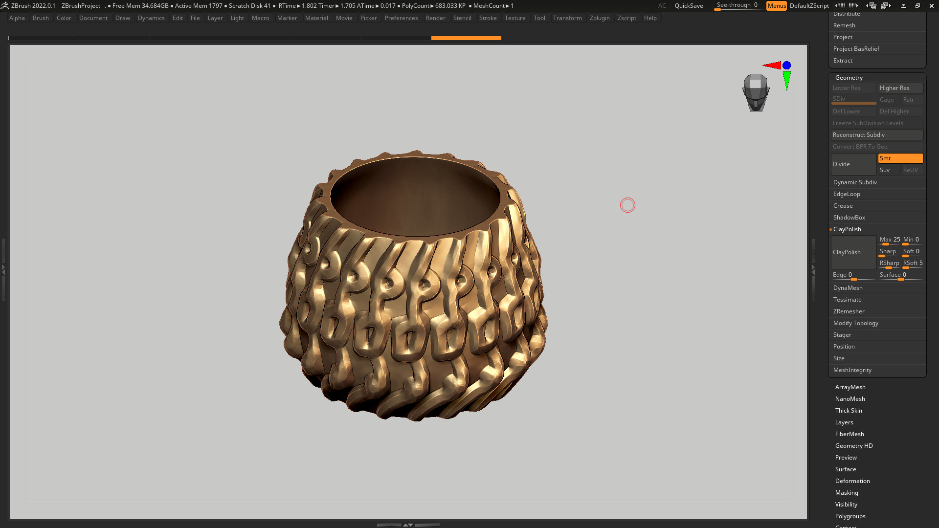Click the DefaultZScript button
This screenshot has width=939, height=528.
pos(809,5)
